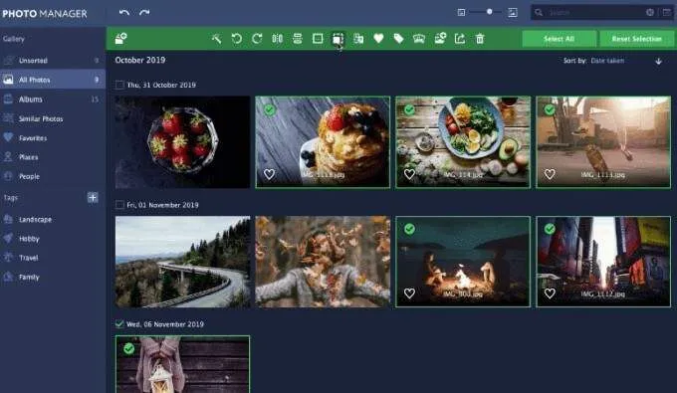Favorite the salad bowl photo heart
Viewport: 677px width, 393px height.
tap(409, 174)
